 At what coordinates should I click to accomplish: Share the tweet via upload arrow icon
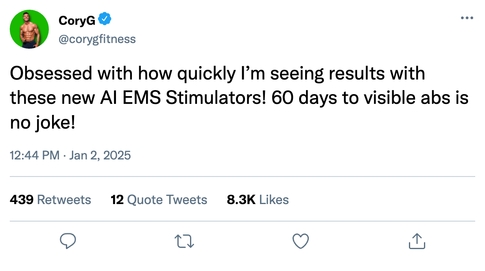point(417,241)
